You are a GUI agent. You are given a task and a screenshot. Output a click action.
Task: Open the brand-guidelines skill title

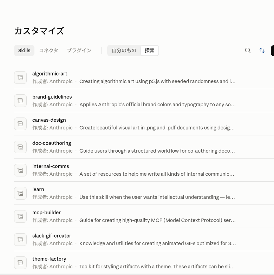pos(52,97)
